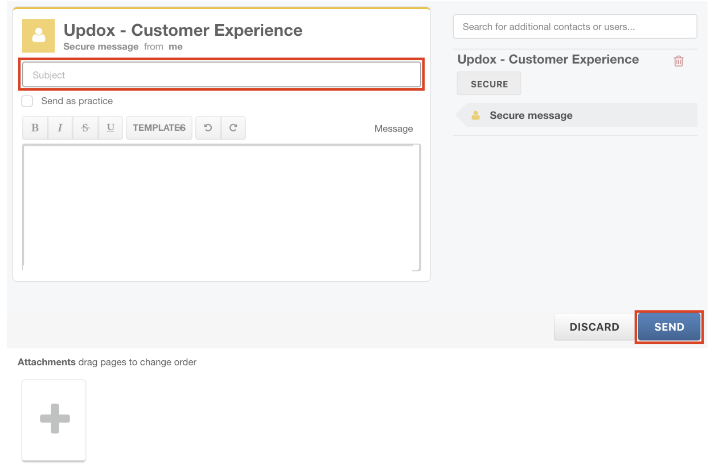Click the Updox - Customer Experience recipient name
The image size is (715, 468).
pos(548,60)
